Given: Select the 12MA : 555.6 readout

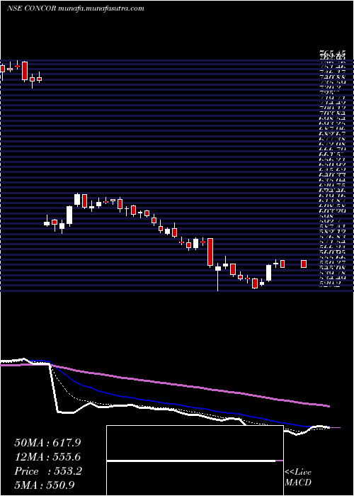Looking at the screenshot, I should pos(47,457).
